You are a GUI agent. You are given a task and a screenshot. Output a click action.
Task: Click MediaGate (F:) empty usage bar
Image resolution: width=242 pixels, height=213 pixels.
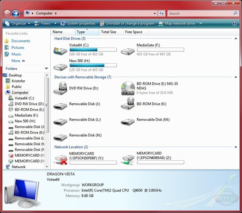coord(161,50)
